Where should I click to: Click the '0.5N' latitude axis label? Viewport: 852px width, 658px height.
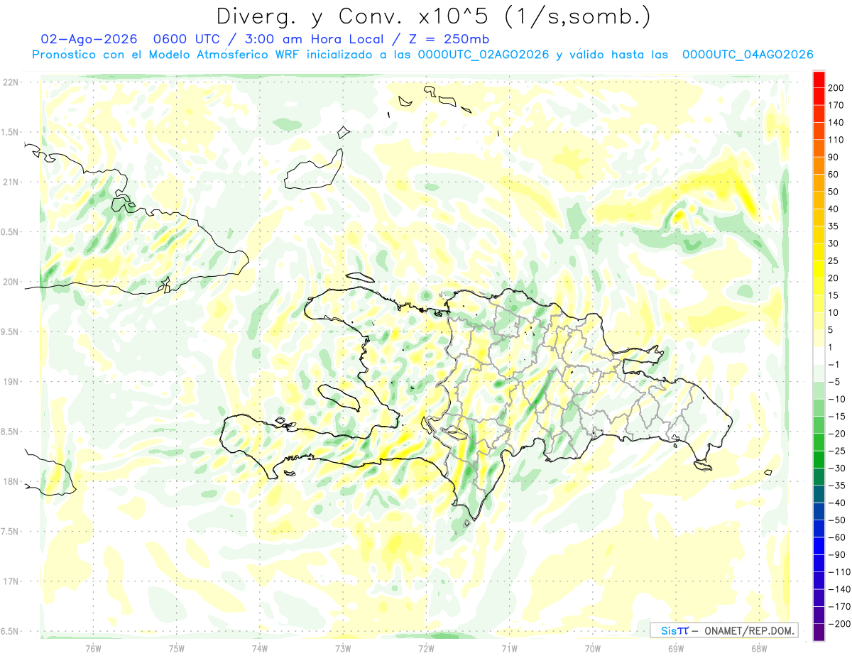point(10,232)
